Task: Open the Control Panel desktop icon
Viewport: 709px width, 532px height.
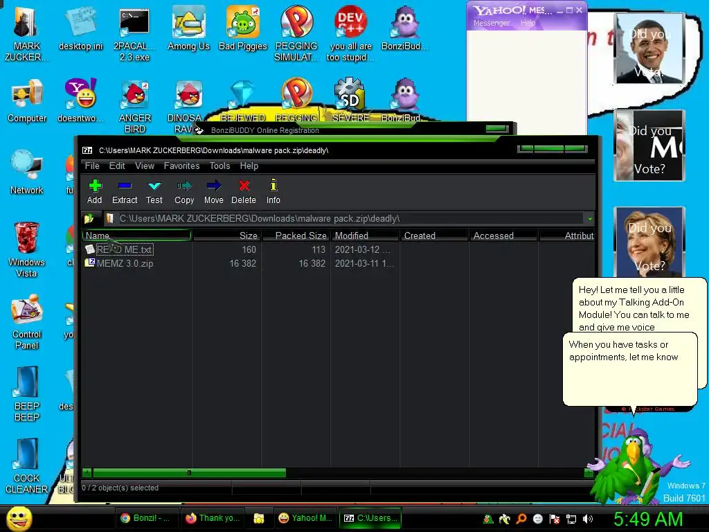Action: (x=27, y=322)
